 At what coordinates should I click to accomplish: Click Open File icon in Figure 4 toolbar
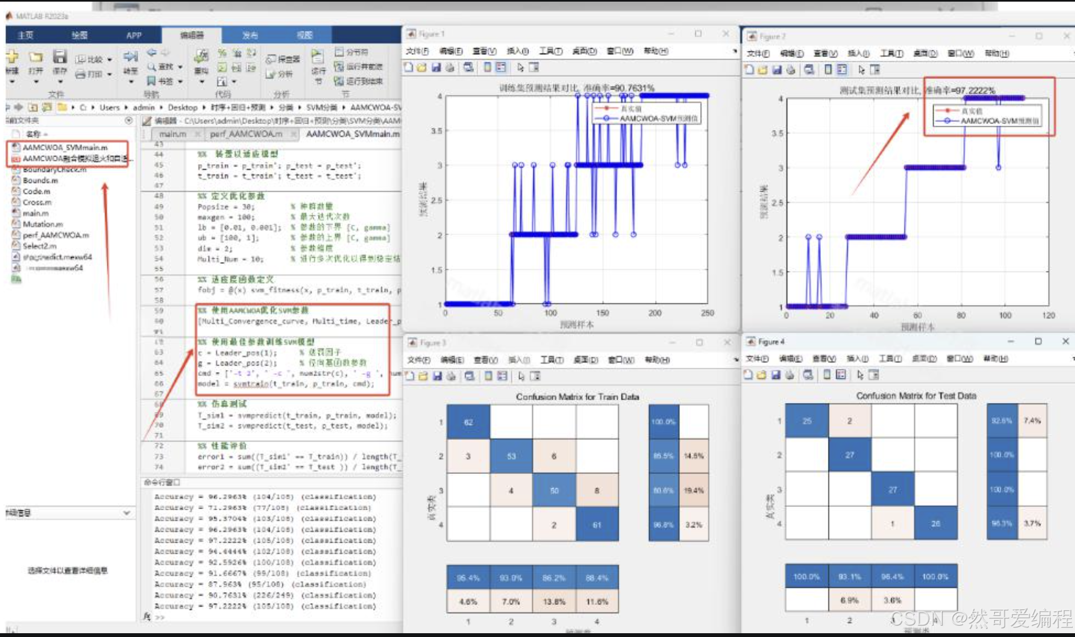[x=762, y=375]
